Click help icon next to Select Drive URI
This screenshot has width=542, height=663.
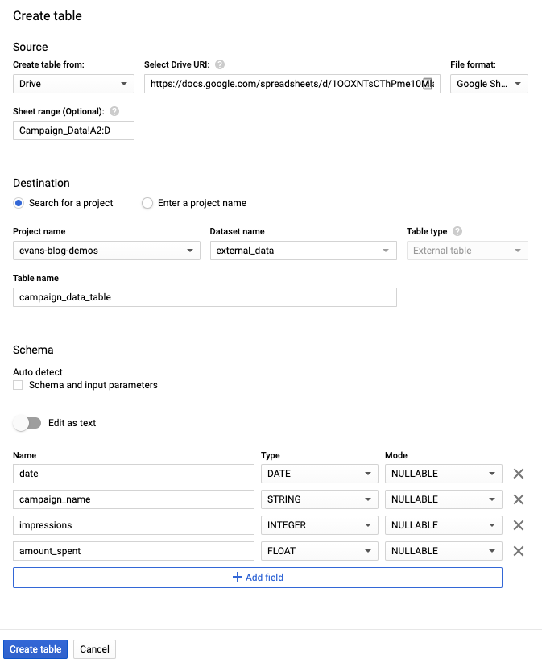pos(220,64)
